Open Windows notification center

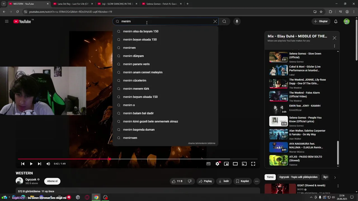[x=352, y=197]
